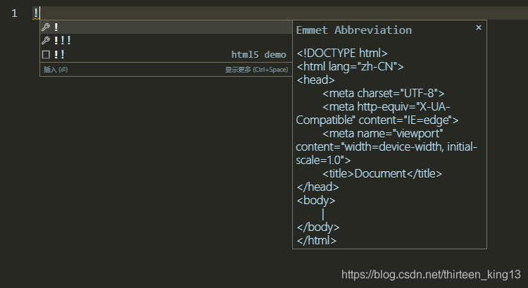This screenshot has width=528, height=288.
Task: Place cursor after "!" in editor line
Action: (x=39, y=13)
